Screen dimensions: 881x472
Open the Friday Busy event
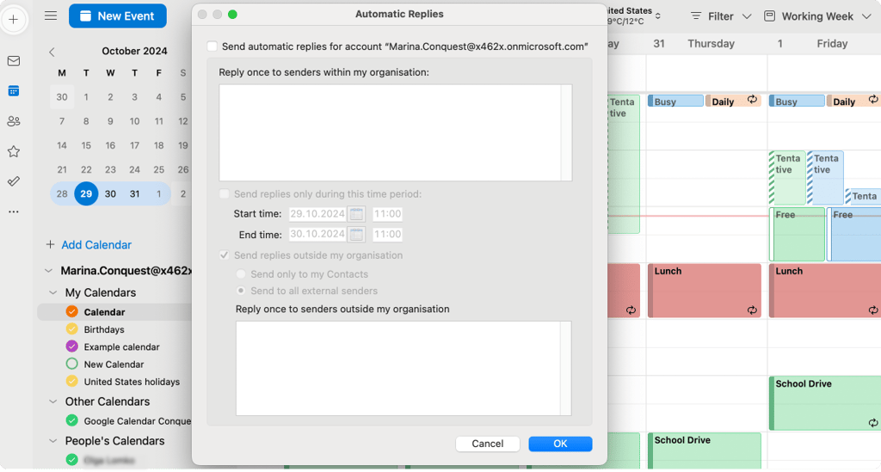[x=797, y=101]
